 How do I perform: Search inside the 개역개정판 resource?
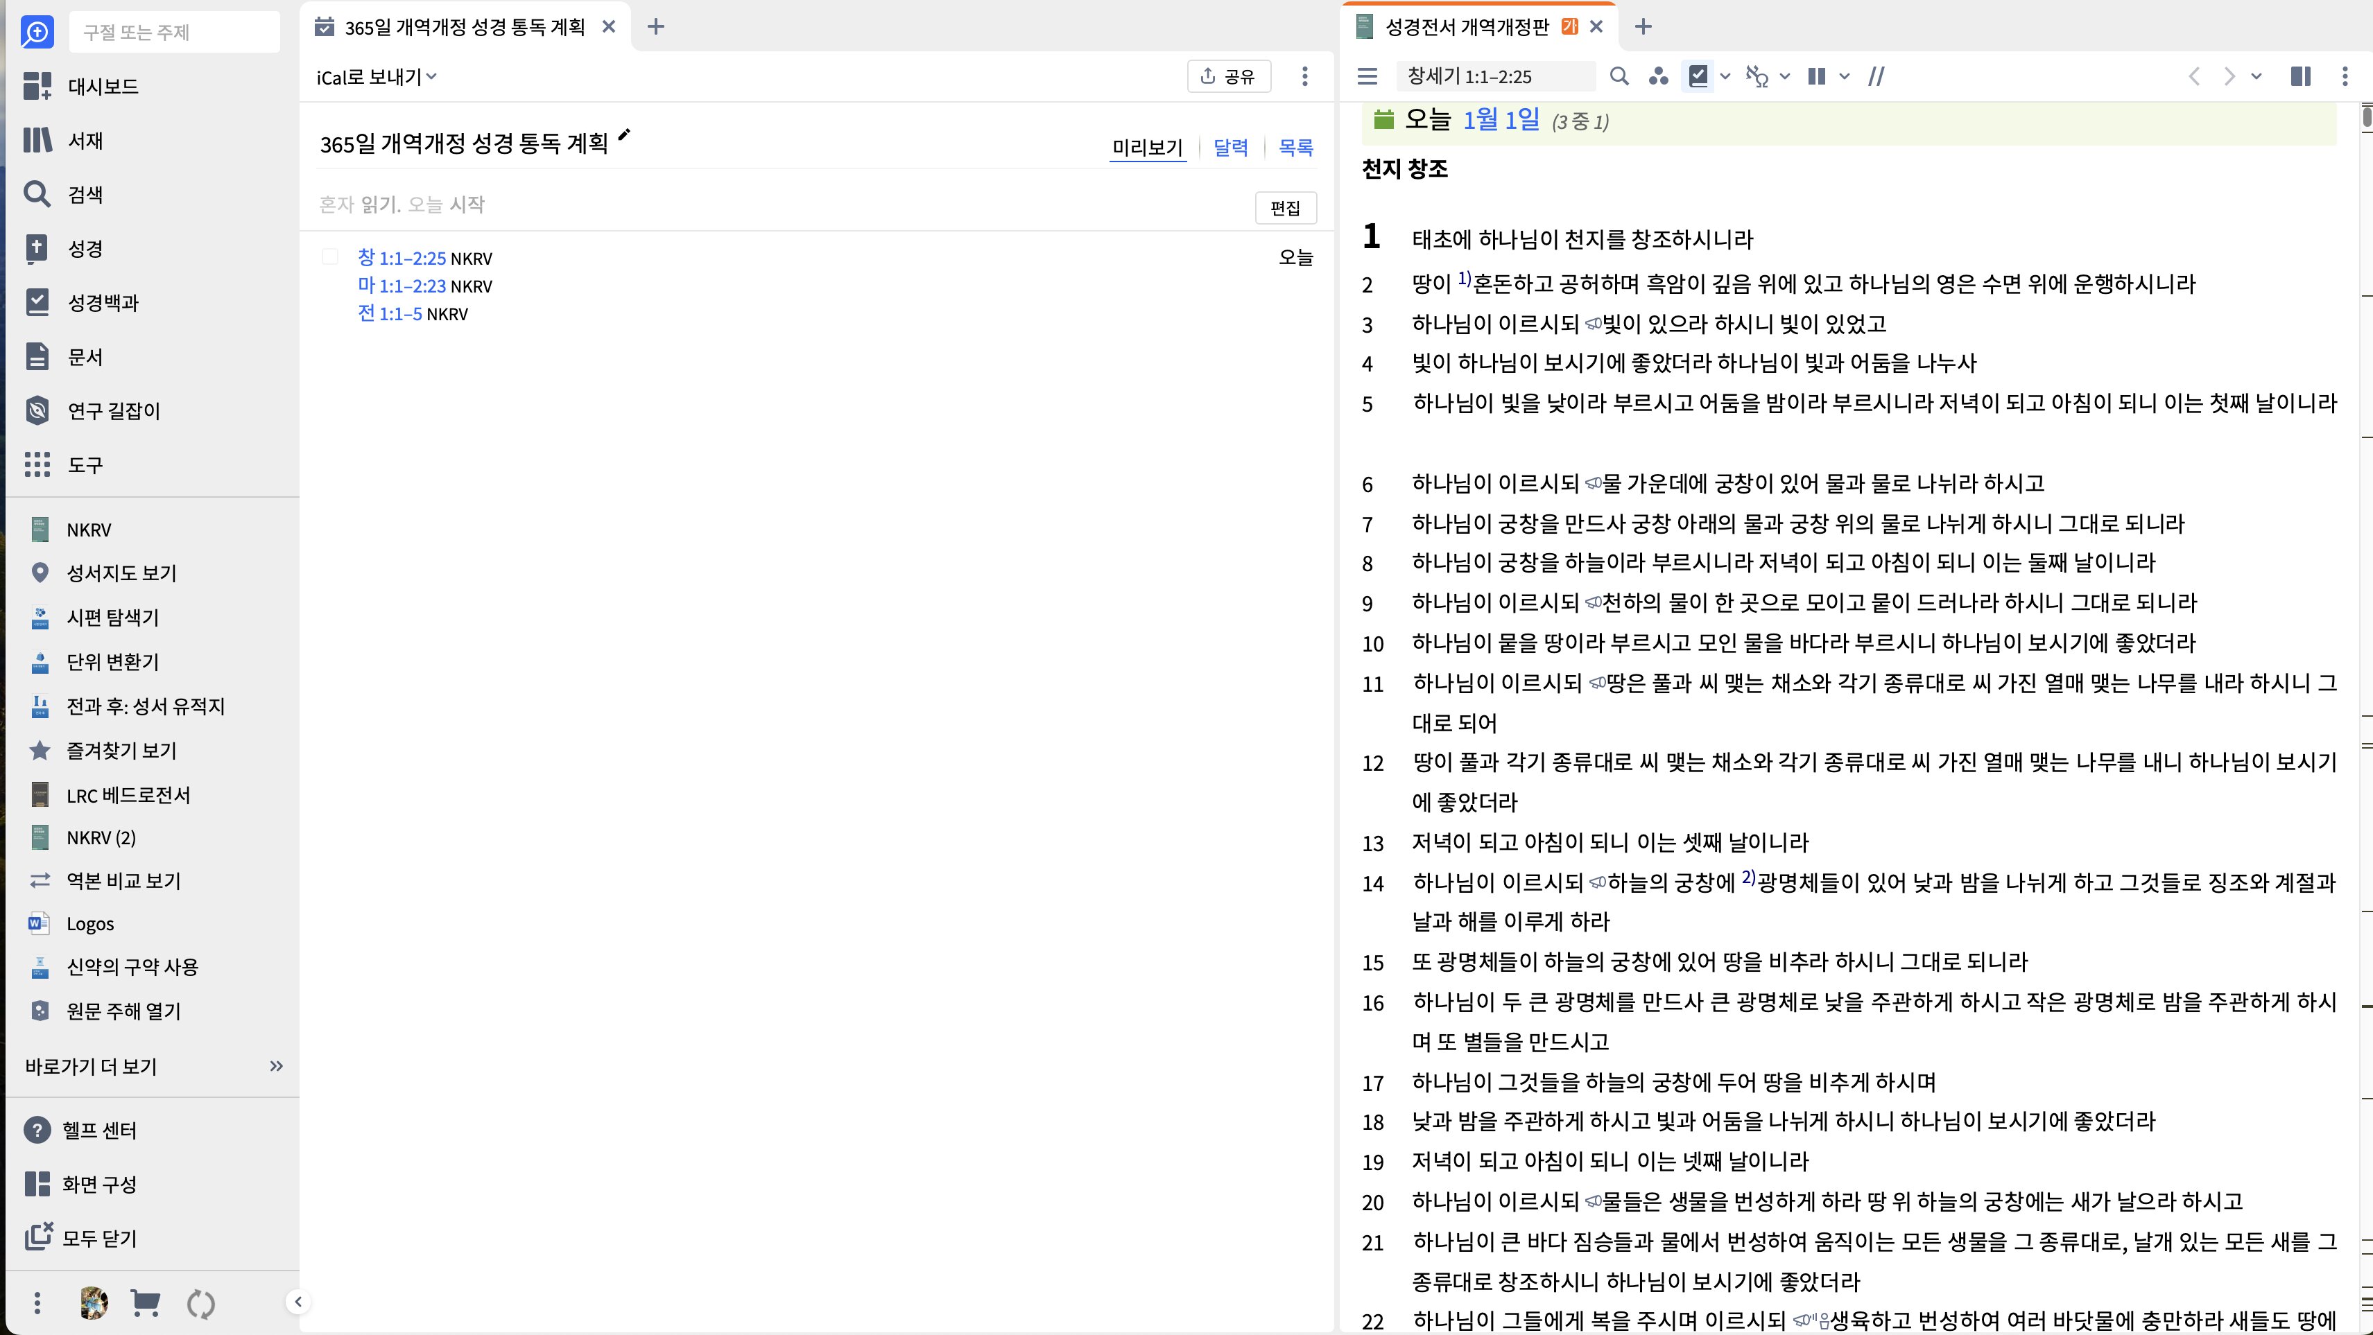[x=1619, y=76]
